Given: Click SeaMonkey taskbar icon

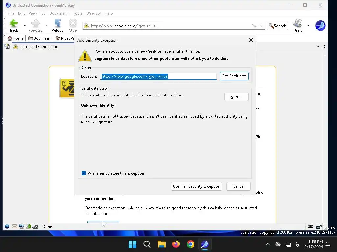Looking at the screenshot, I should click(205, 244).
